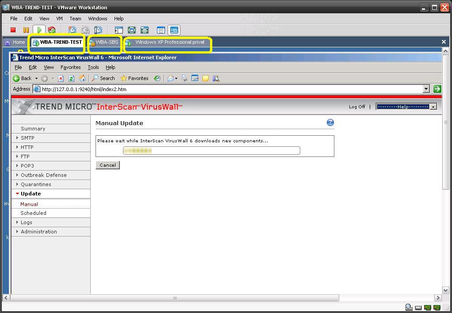Click the Log Off link

(357, 107)
